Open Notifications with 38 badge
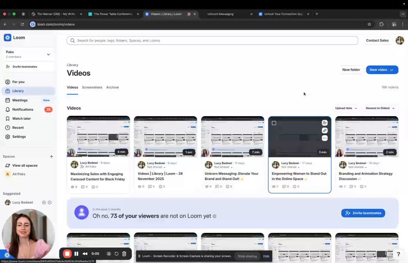This screenshot has height=263, width=408. pos(29,110)
